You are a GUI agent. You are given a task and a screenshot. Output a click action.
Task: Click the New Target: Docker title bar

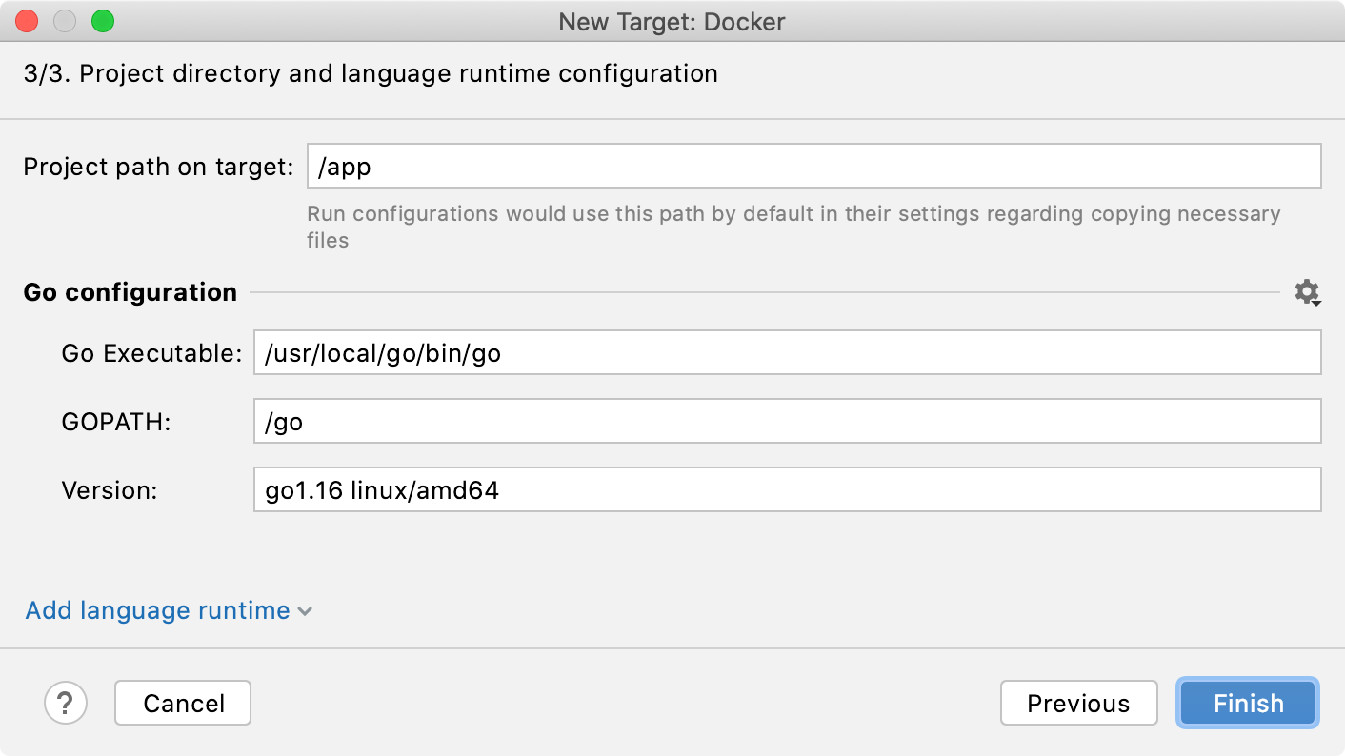672,21
